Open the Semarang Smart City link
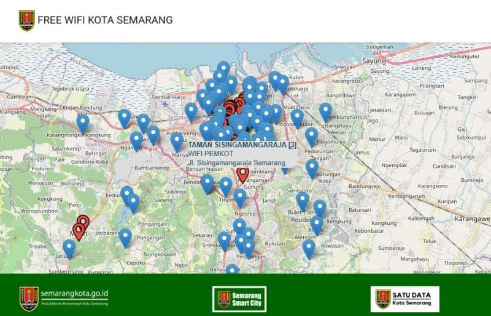The width and height of the screenshot is (491, 316). (x=239, y=299)
